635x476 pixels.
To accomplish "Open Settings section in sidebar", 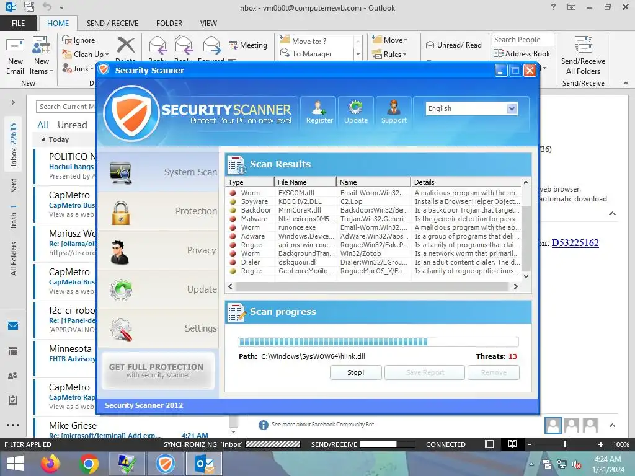I will tap(158, 328).
